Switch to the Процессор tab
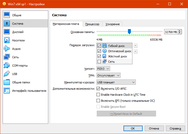Image resolution: width=188 pixels, height=134 pixels. [92, 24]
